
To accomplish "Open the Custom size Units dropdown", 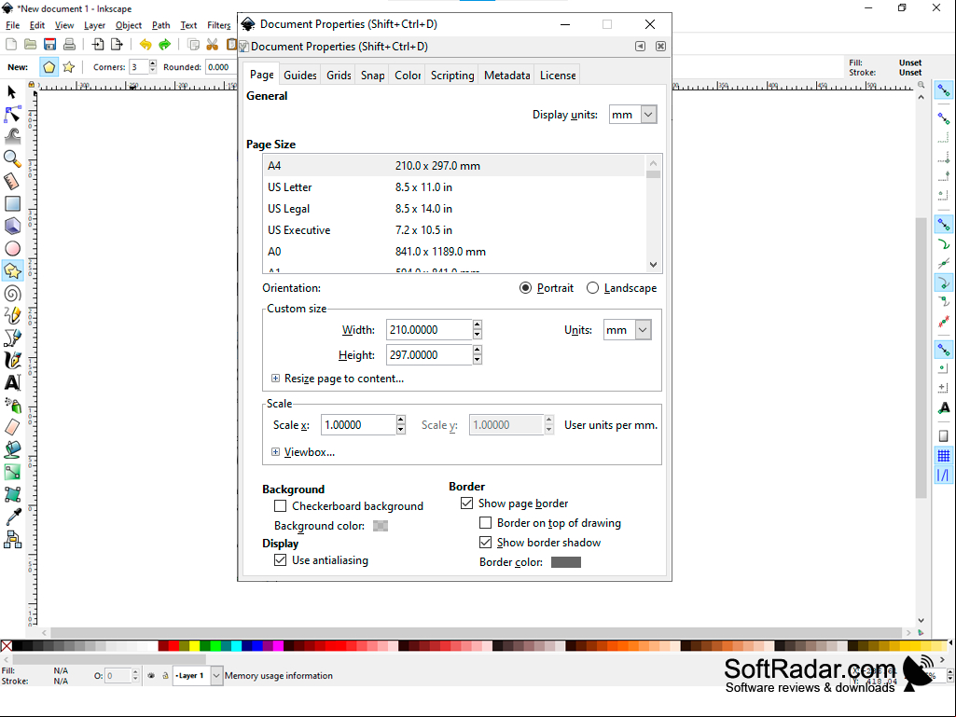I will coord(643,330).
